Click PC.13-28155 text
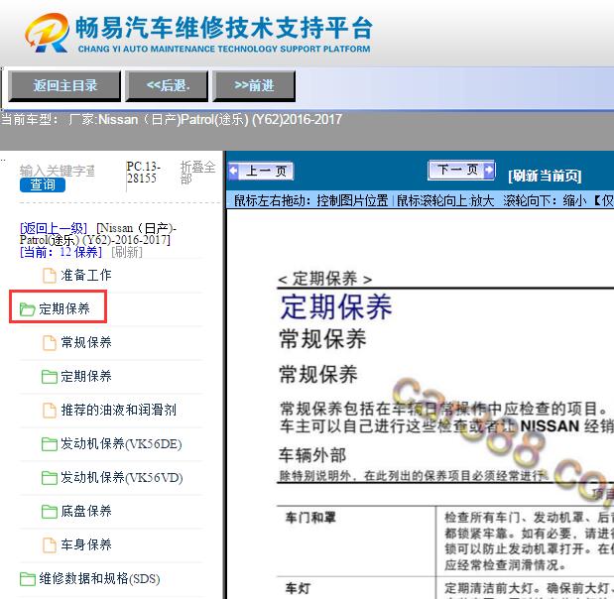 pyautogui.click(x=143, y=173)
